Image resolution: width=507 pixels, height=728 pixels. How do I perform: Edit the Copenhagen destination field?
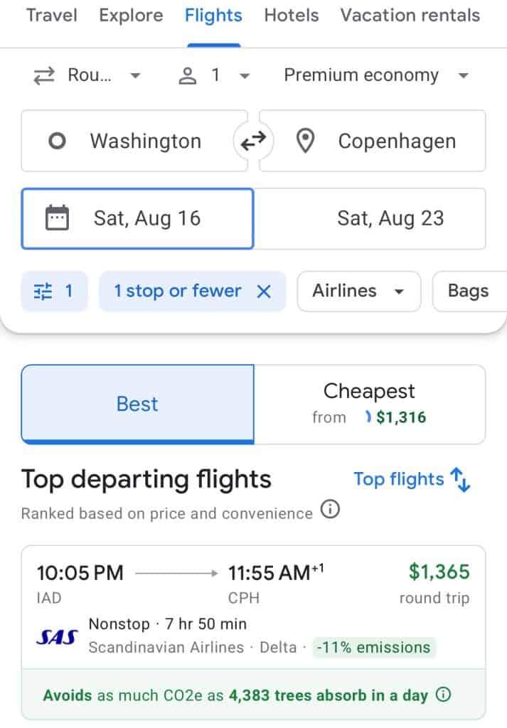384,141
